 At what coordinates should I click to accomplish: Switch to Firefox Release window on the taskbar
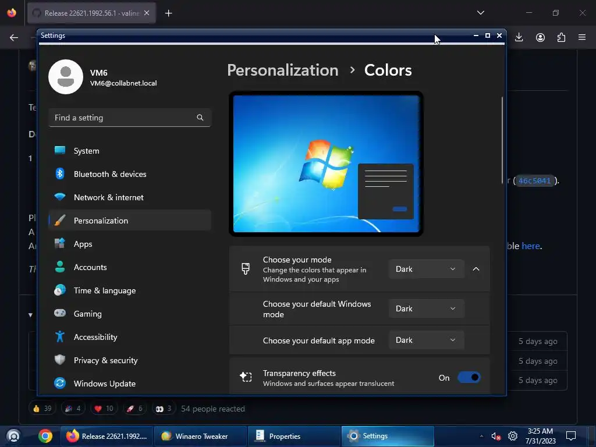[x=107, y=436]
